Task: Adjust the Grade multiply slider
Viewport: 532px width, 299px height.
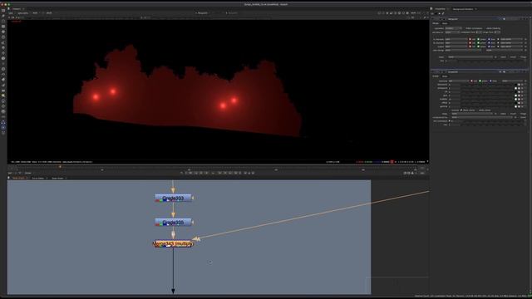Action: (488, 100)
